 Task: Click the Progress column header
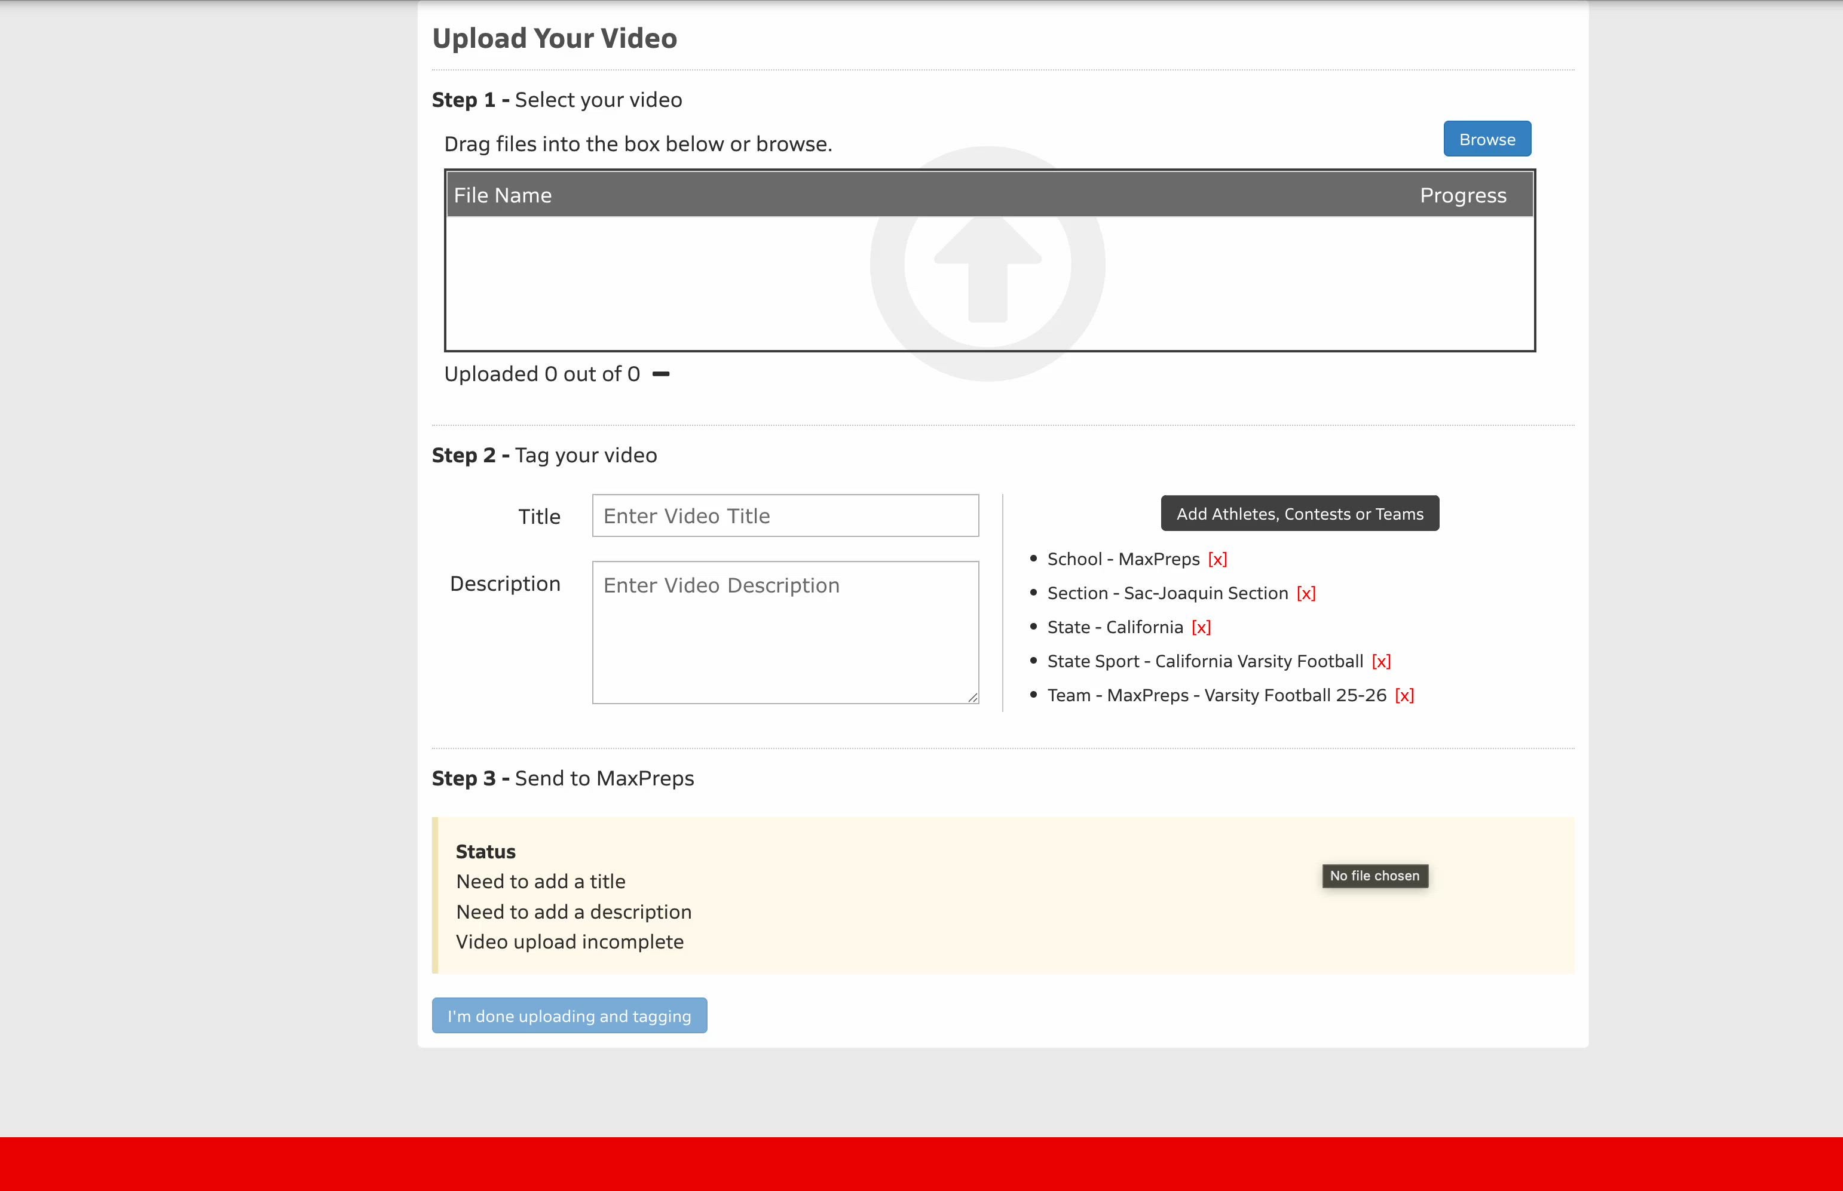[1462, 196]
